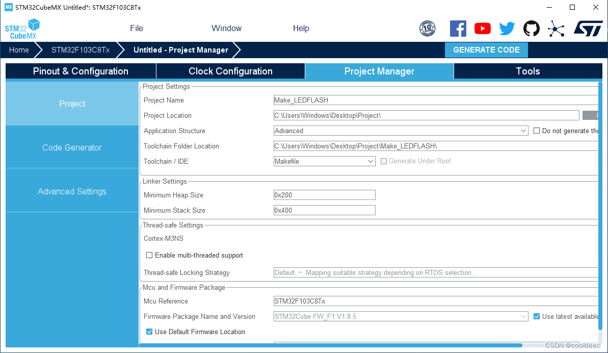Click the Minimum Stack Size field
This screenshot has height=353, width=608.
pyautogui.click(x=324, y=210)
